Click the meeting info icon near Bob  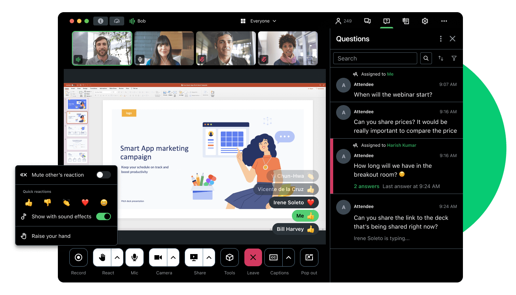(101, 21)
